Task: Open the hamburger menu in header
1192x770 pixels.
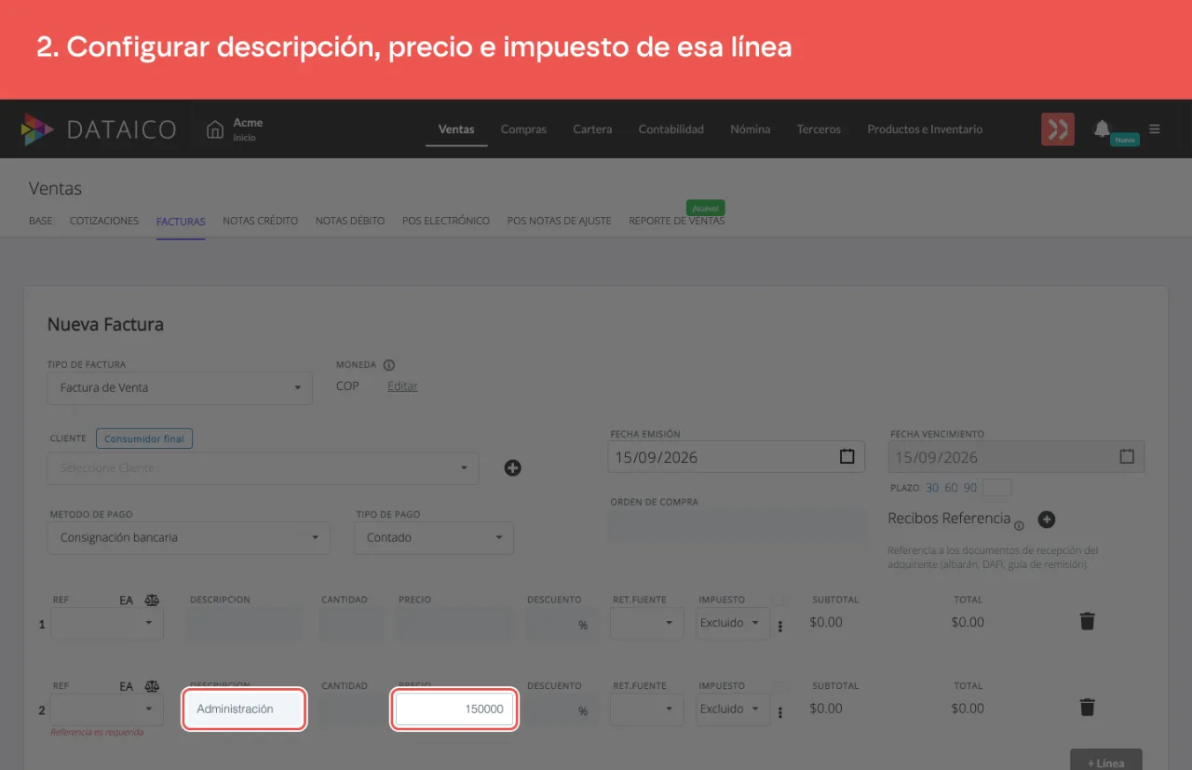Action: click(1155, 129)
